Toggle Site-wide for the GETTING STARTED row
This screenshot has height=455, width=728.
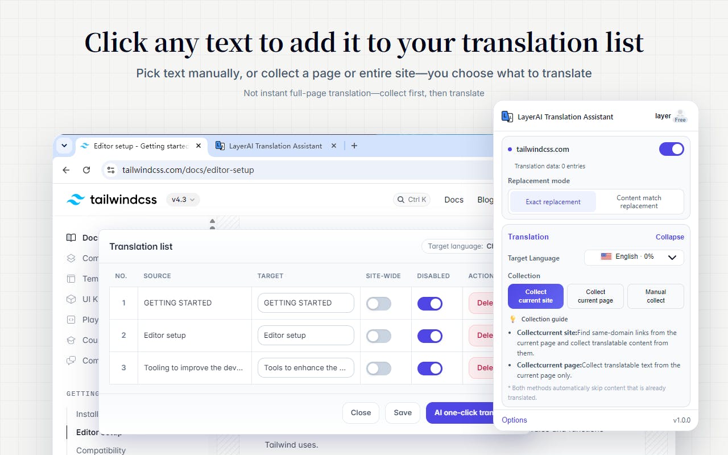(379, 303)
